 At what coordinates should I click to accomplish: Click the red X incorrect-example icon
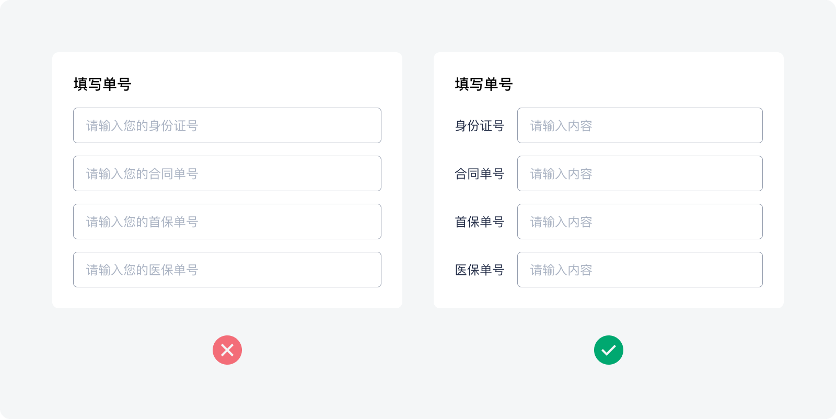pyautogui.click(x=227, y=350)
